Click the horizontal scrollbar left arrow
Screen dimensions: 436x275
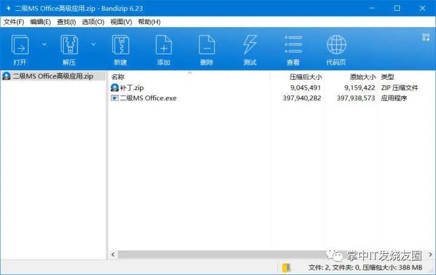113,254
